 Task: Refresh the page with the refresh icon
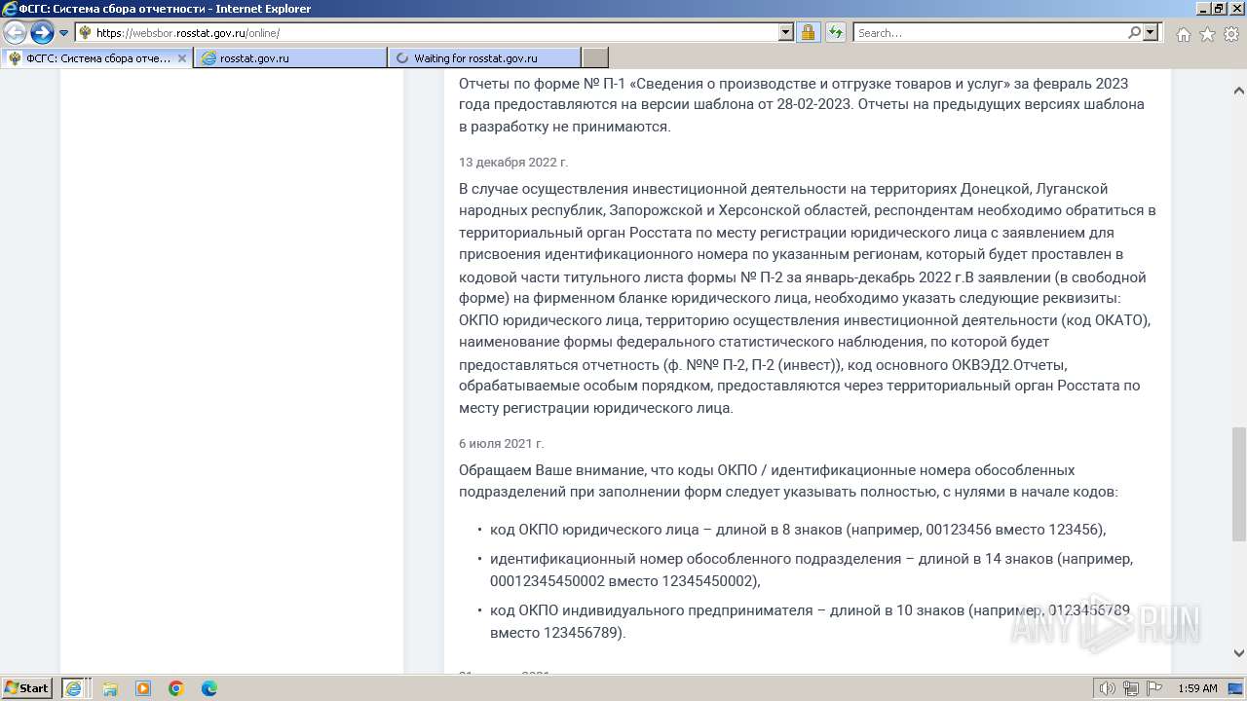[x=836, y=33]
